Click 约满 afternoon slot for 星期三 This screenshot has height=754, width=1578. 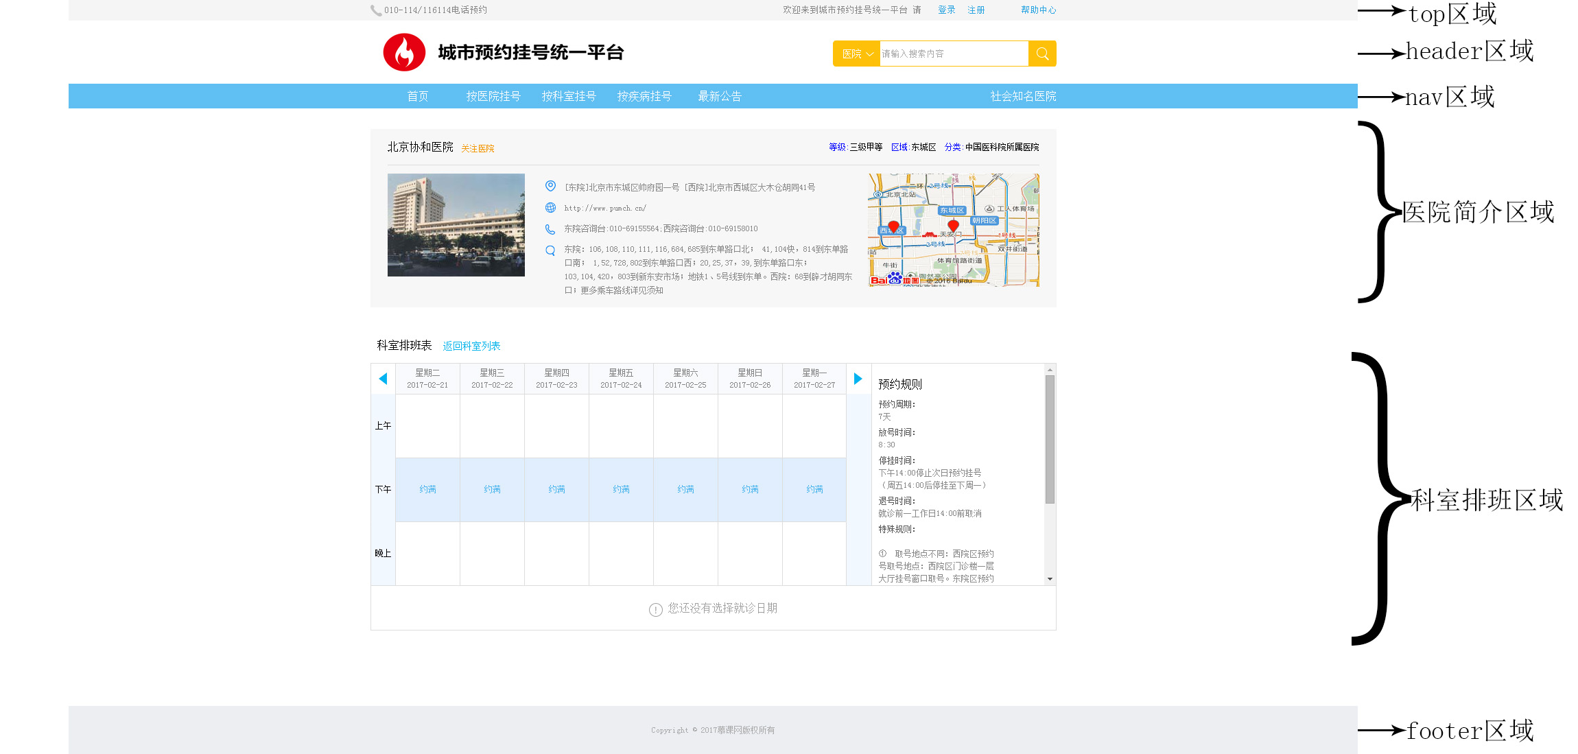point(492,489)
